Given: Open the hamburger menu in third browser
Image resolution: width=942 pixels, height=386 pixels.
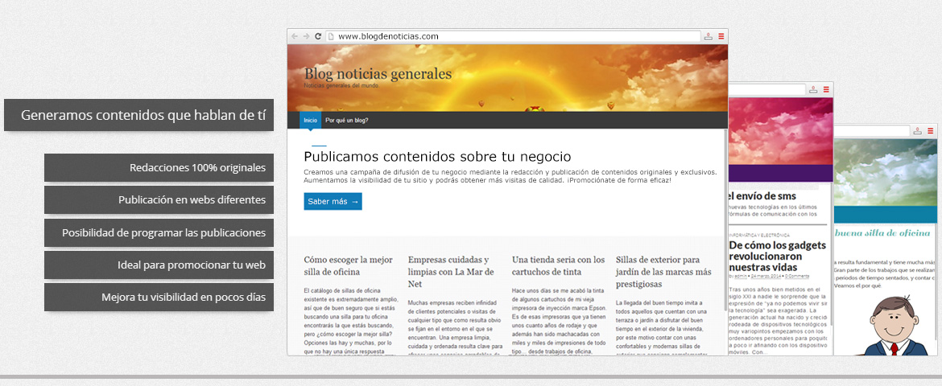Looking at the screenshot, I should tap(930, 130).
